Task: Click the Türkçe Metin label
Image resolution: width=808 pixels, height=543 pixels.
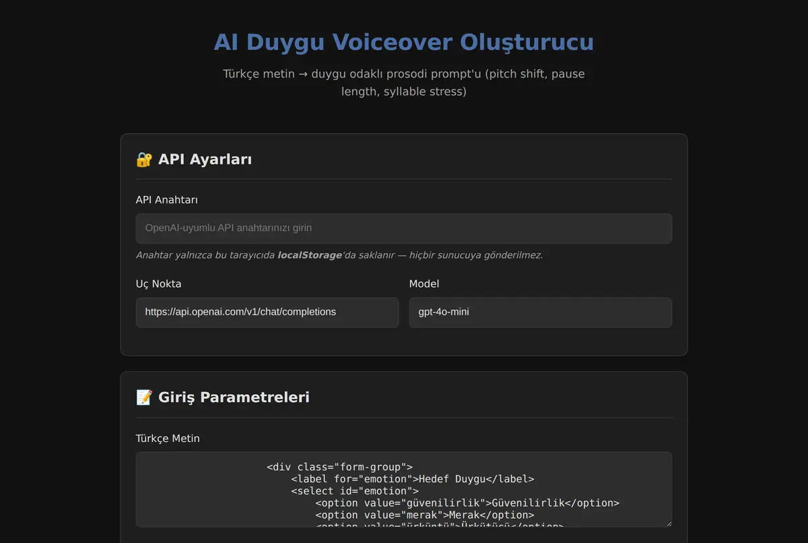Action: [x=168, y=439]
